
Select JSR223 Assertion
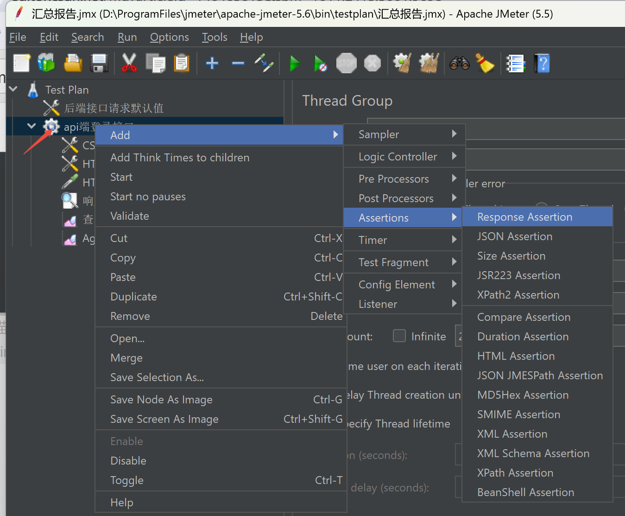coord(537,275)
